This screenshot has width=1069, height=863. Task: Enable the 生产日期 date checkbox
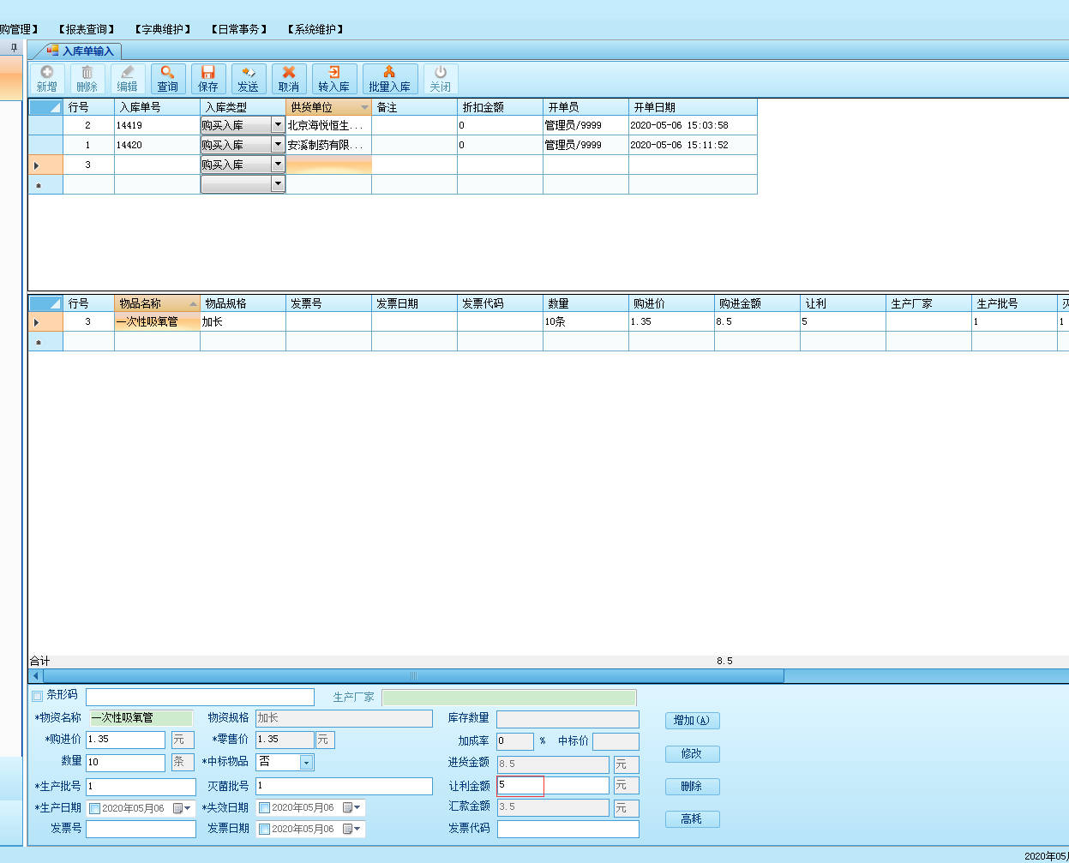[94, 808]
